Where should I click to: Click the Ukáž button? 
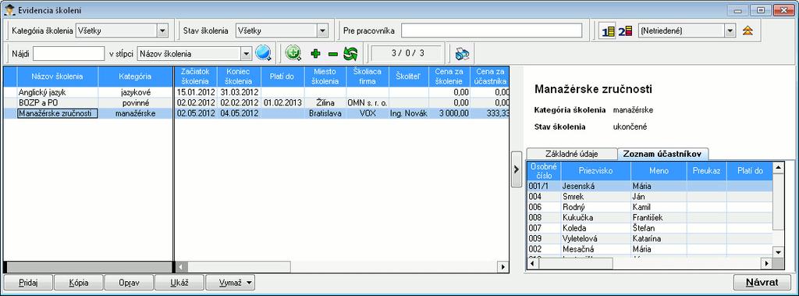click(179, 282)
